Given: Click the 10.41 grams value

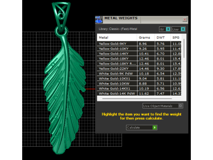Looking at the screenshot, I should [x=144, y=54].
